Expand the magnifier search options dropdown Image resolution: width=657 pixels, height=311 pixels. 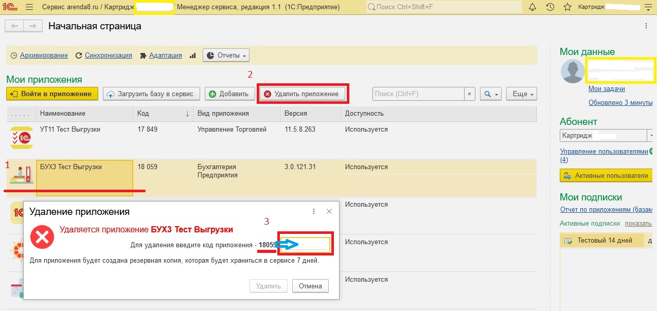point(490,94)
